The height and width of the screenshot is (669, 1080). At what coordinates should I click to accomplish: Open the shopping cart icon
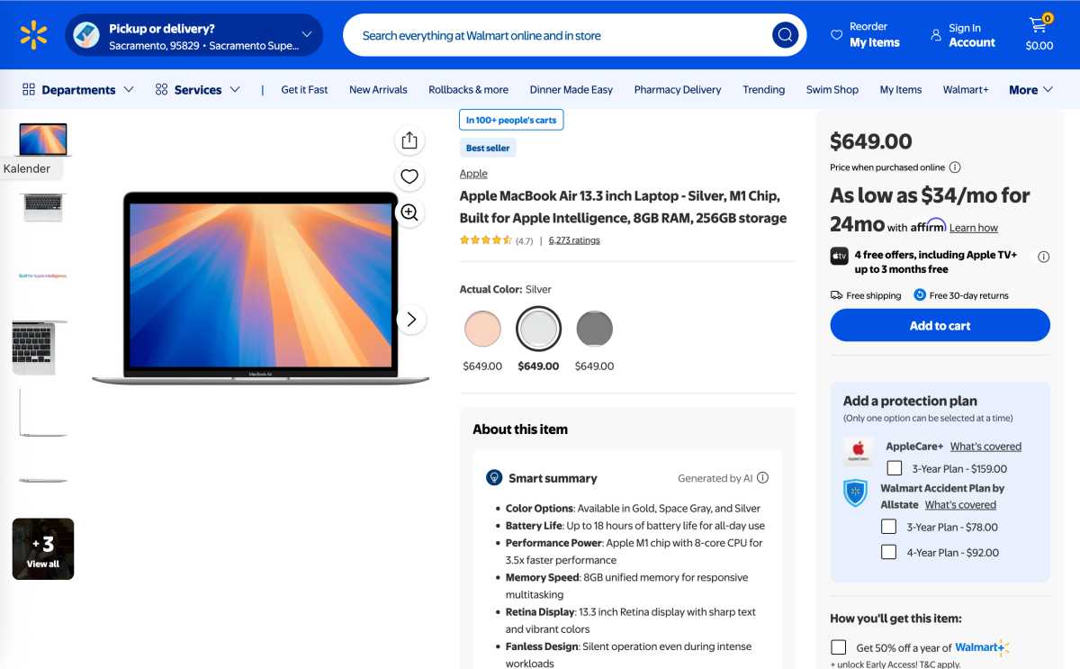(1039, 24)
